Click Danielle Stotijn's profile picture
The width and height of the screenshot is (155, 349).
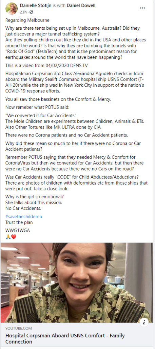pyautogui.click(x=11, y=9)
